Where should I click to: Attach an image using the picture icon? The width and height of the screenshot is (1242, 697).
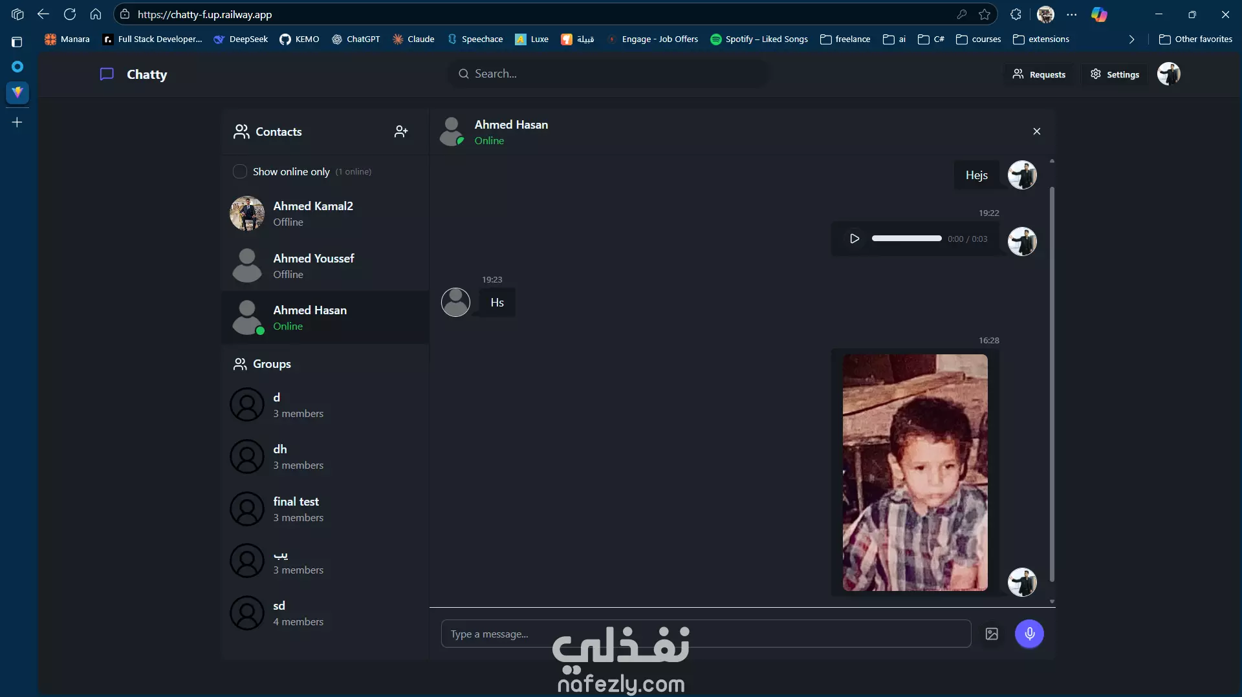992,634
